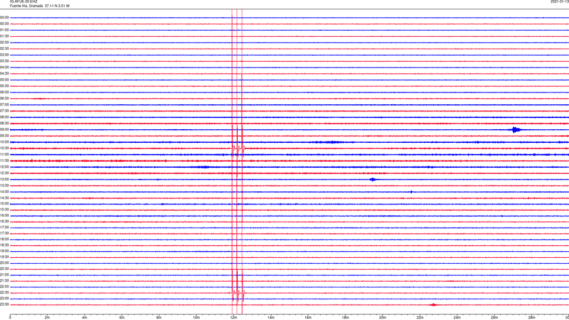Click the 03:00 trace time label

pos(4,55)
